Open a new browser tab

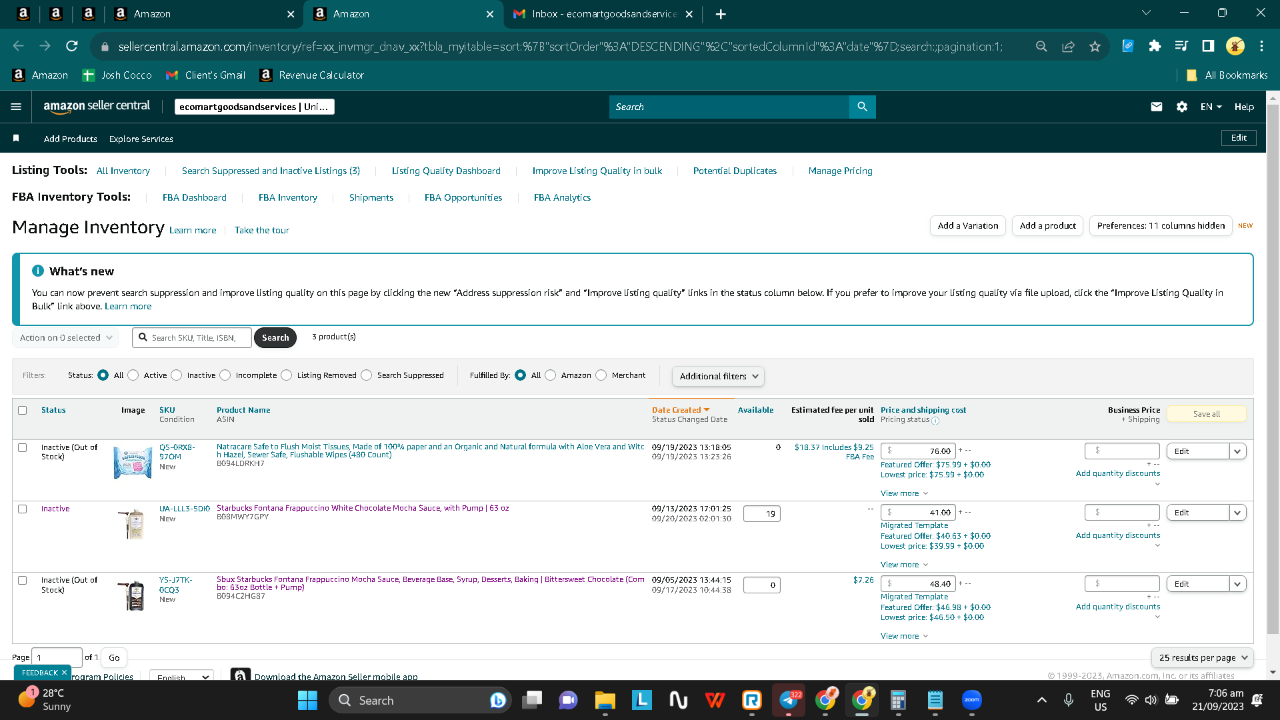[x=721, y=14]
